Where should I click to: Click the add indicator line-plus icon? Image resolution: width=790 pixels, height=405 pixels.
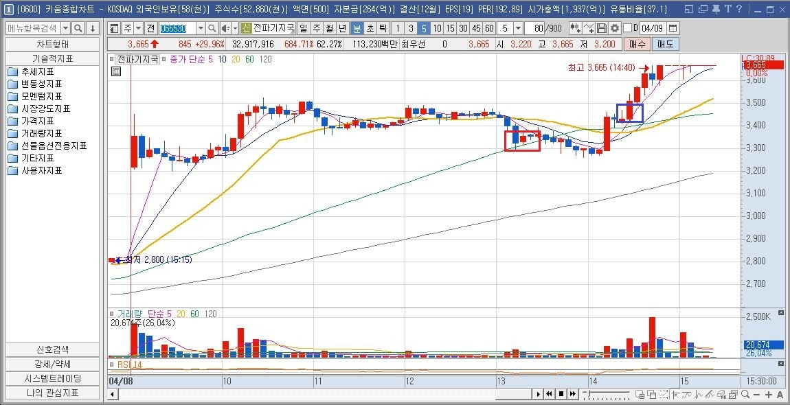[x=589, y=28]
